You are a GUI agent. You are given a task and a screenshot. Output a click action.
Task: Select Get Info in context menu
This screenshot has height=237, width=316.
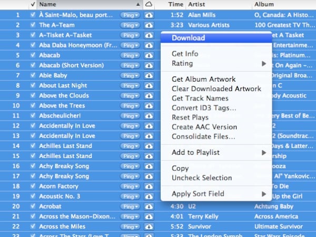[216, 54]
